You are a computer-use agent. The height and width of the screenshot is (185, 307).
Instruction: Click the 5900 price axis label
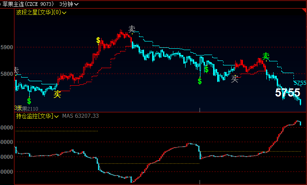click(7, 47)
